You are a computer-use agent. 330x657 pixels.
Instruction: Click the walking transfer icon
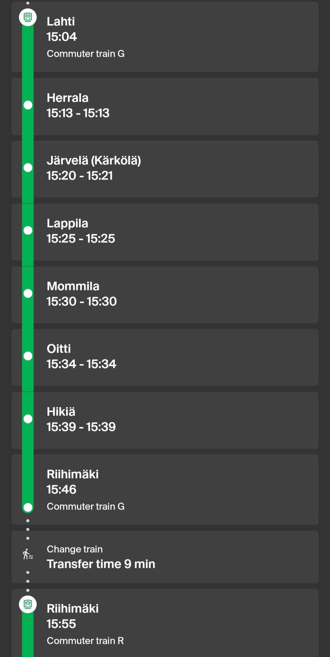(x=27, y=554)
